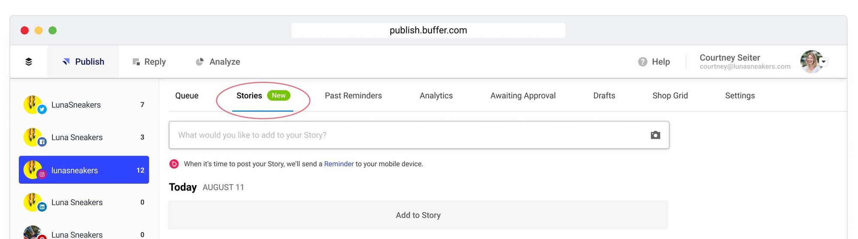Open the Buffer stacked-layers logo menu
This screenshot has width=858, height=239.
tap(29, 62)
